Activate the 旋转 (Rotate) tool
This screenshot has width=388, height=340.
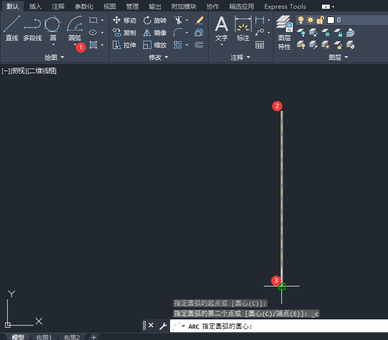(155, 20)
